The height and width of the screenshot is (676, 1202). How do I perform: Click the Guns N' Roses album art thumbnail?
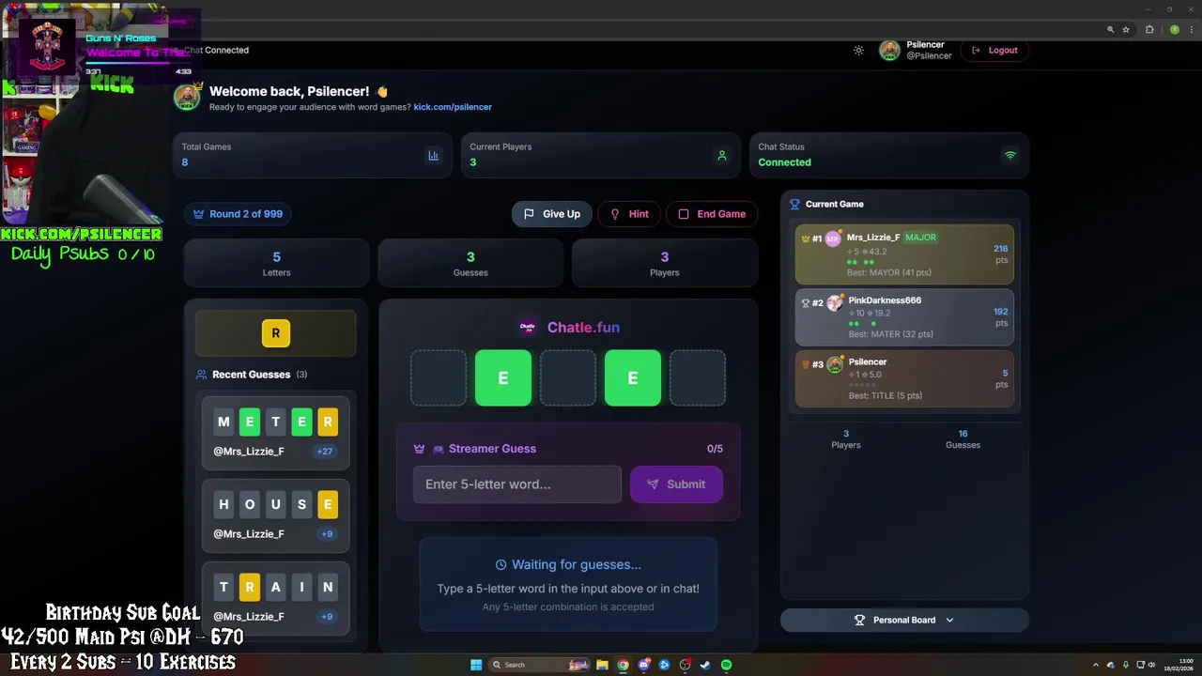click(47, 46)
